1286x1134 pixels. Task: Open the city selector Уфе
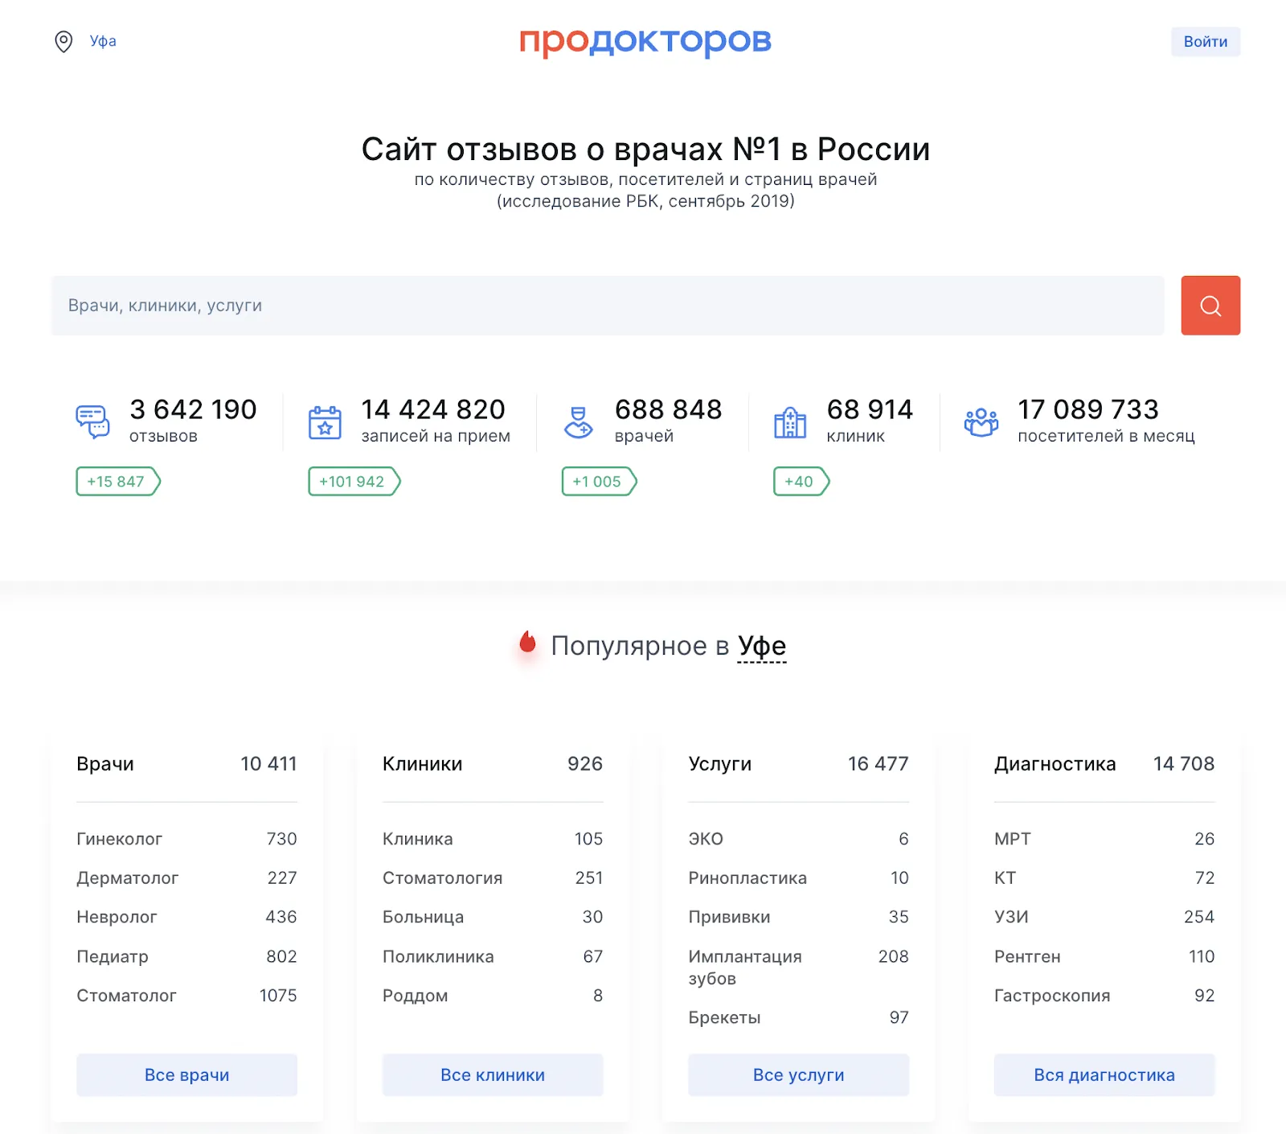(762, 646)
